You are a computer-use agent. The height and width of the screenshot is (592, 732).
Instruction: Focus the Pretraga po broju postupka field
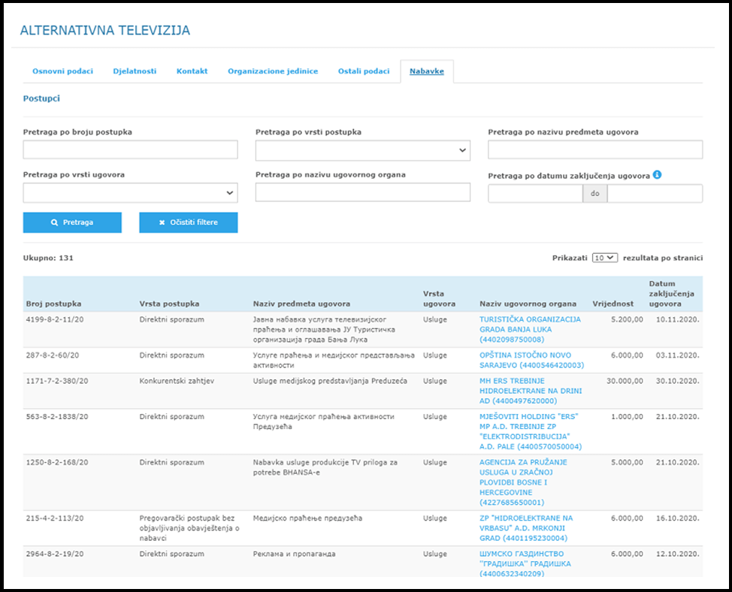tap(130, 150)
